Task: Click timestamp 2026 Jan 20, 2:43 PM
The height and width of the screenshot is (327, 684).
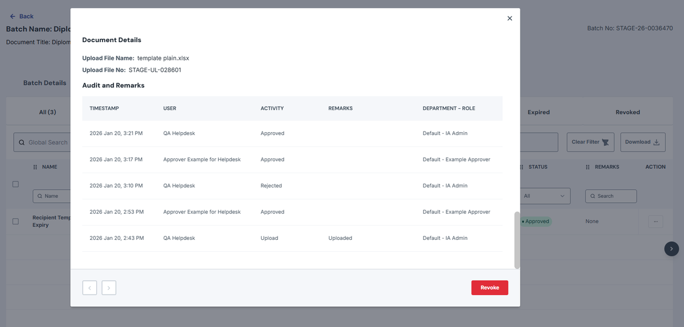Action: click(x=116, y=238)
